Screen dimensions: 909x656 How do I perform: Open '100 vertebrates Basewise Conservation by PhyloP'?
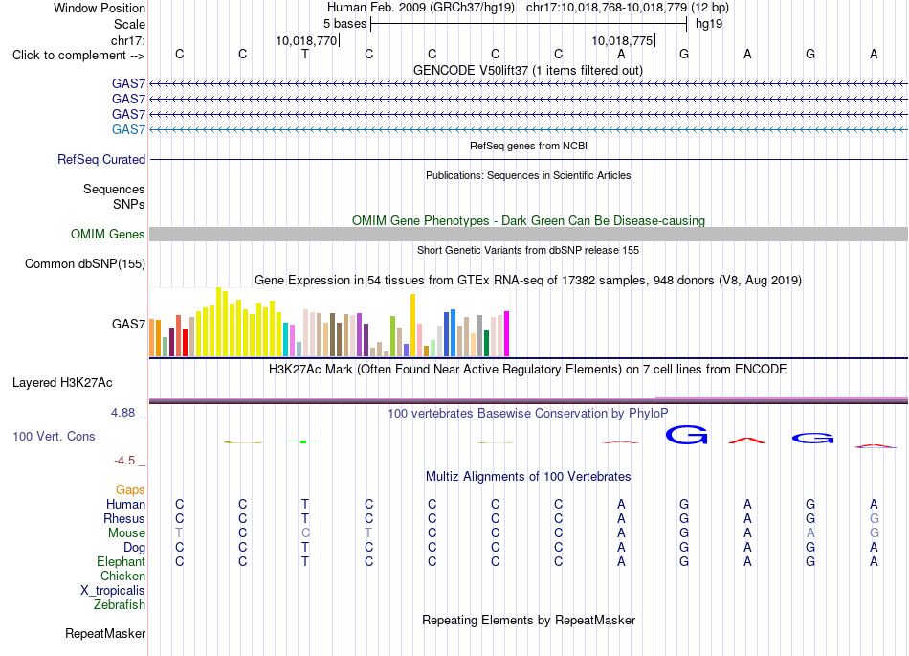tap(528, 413)
